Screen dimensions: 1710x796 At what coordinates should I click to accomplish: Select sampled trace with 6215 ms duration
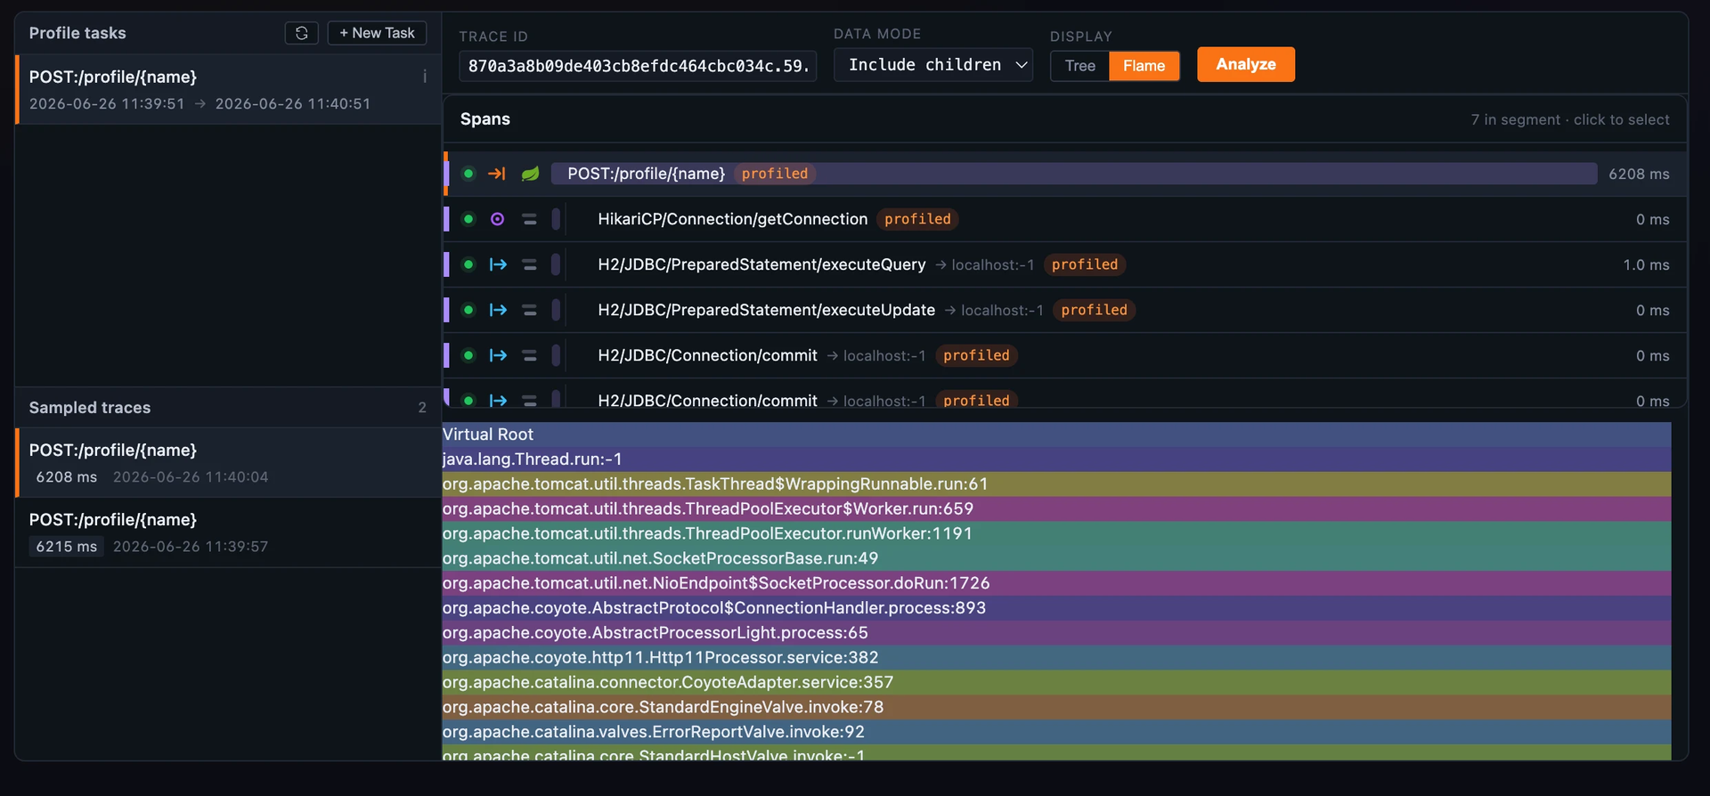(x=228, y=532)
